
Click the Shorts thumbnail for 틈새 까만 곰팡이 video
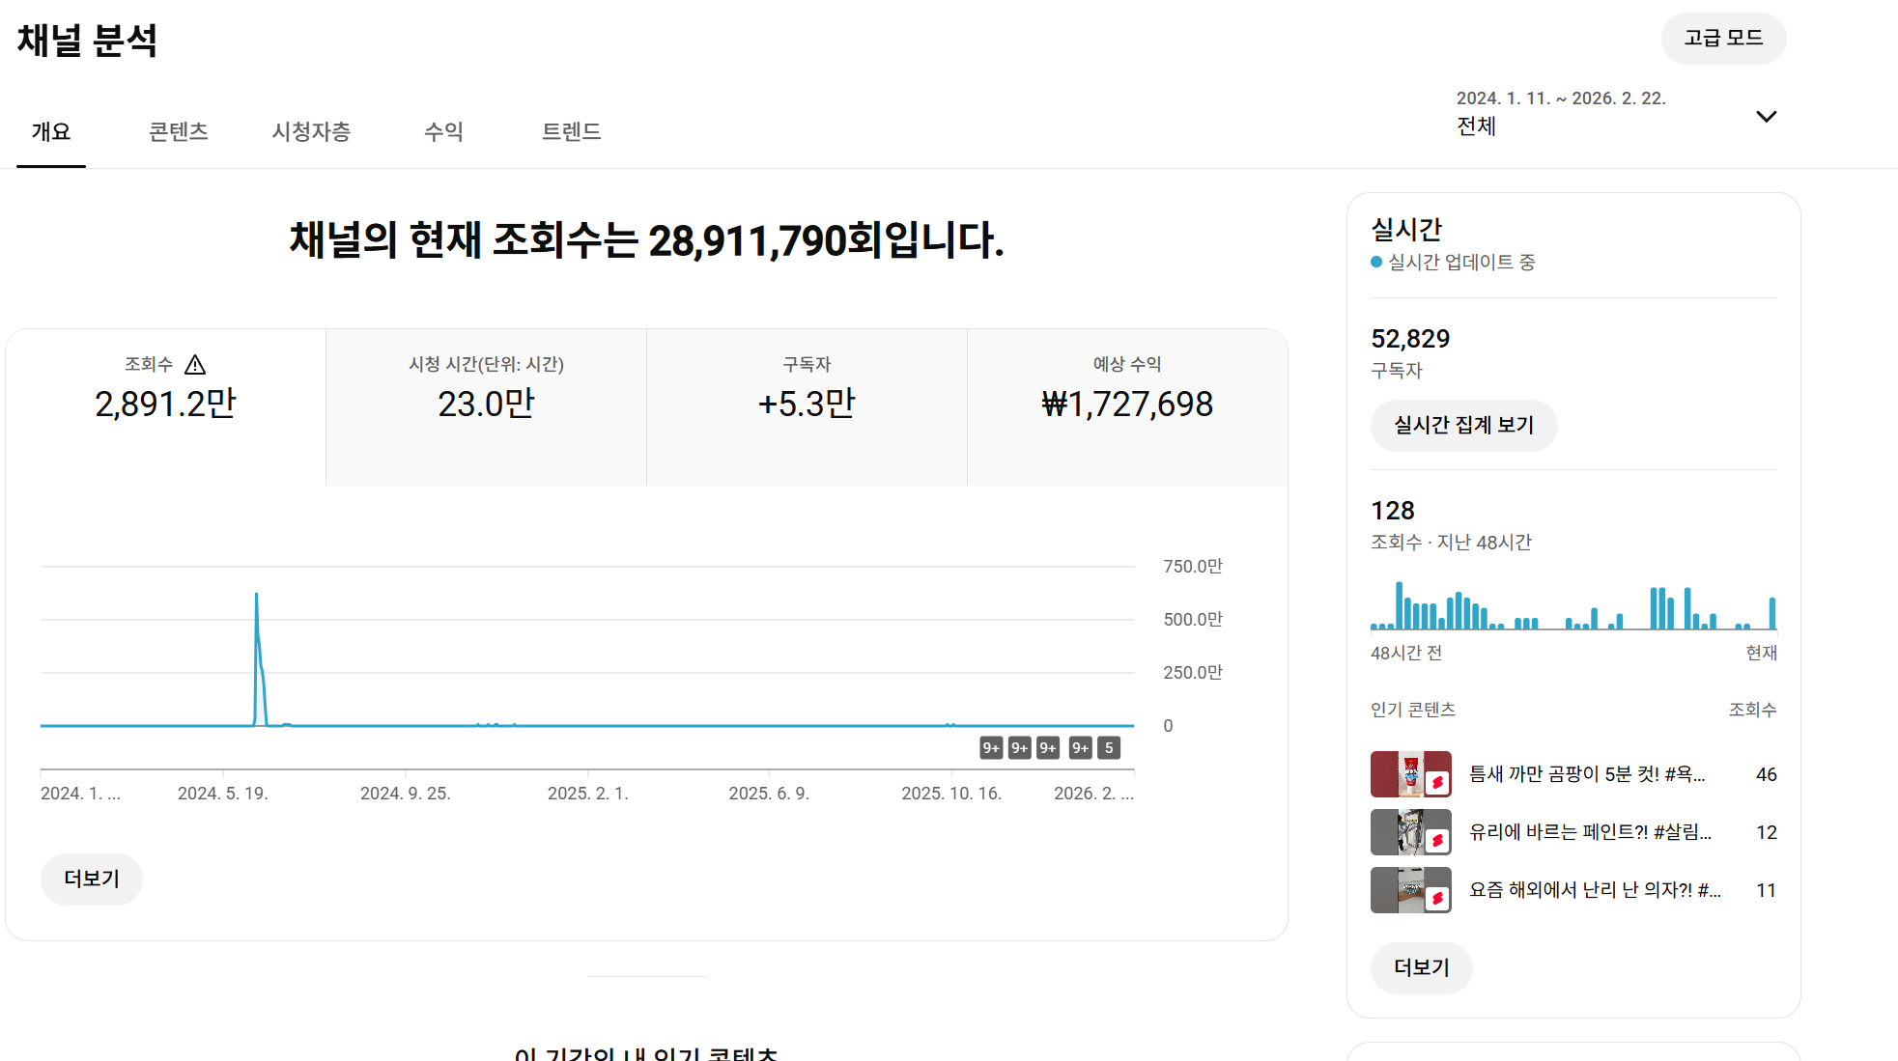[x=1410, y=774]
